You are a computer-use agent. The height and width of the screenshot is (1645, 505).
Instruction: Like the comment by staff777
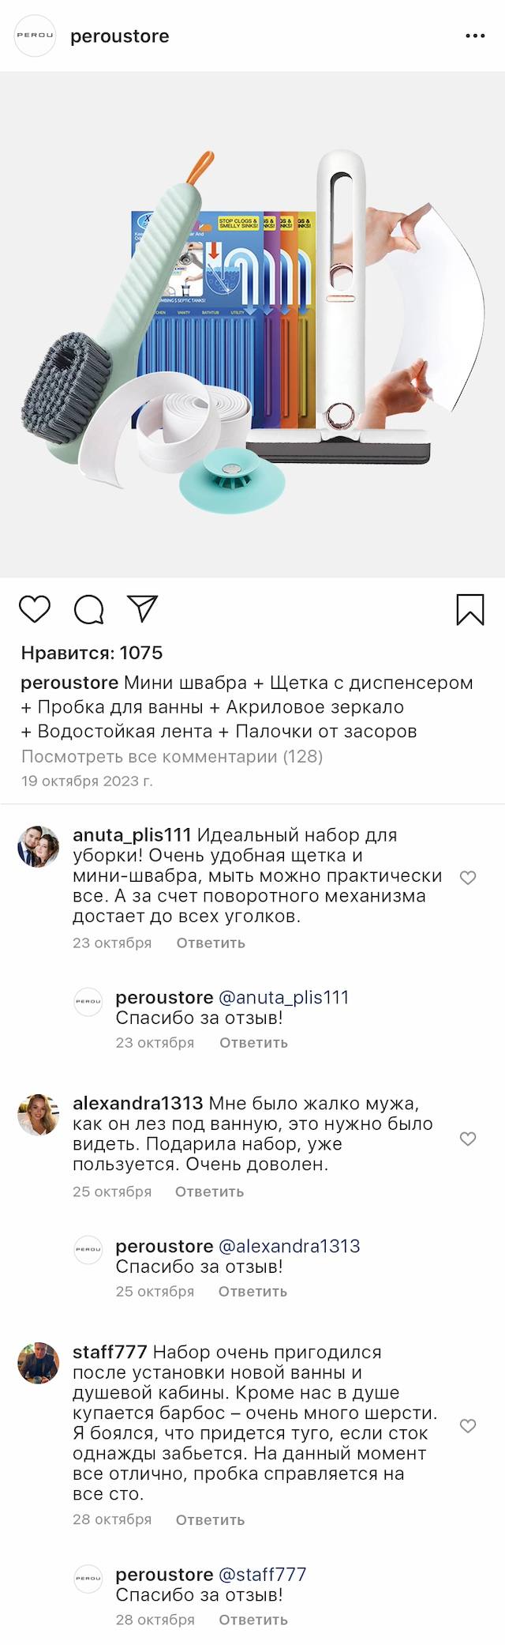[x=468, y=1426]
